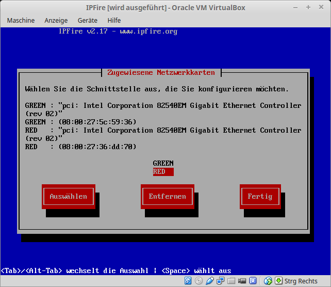331x287 pixels.
Task: Maximize the VirtualBox window with plus button
Action: [x=308, y=7]
